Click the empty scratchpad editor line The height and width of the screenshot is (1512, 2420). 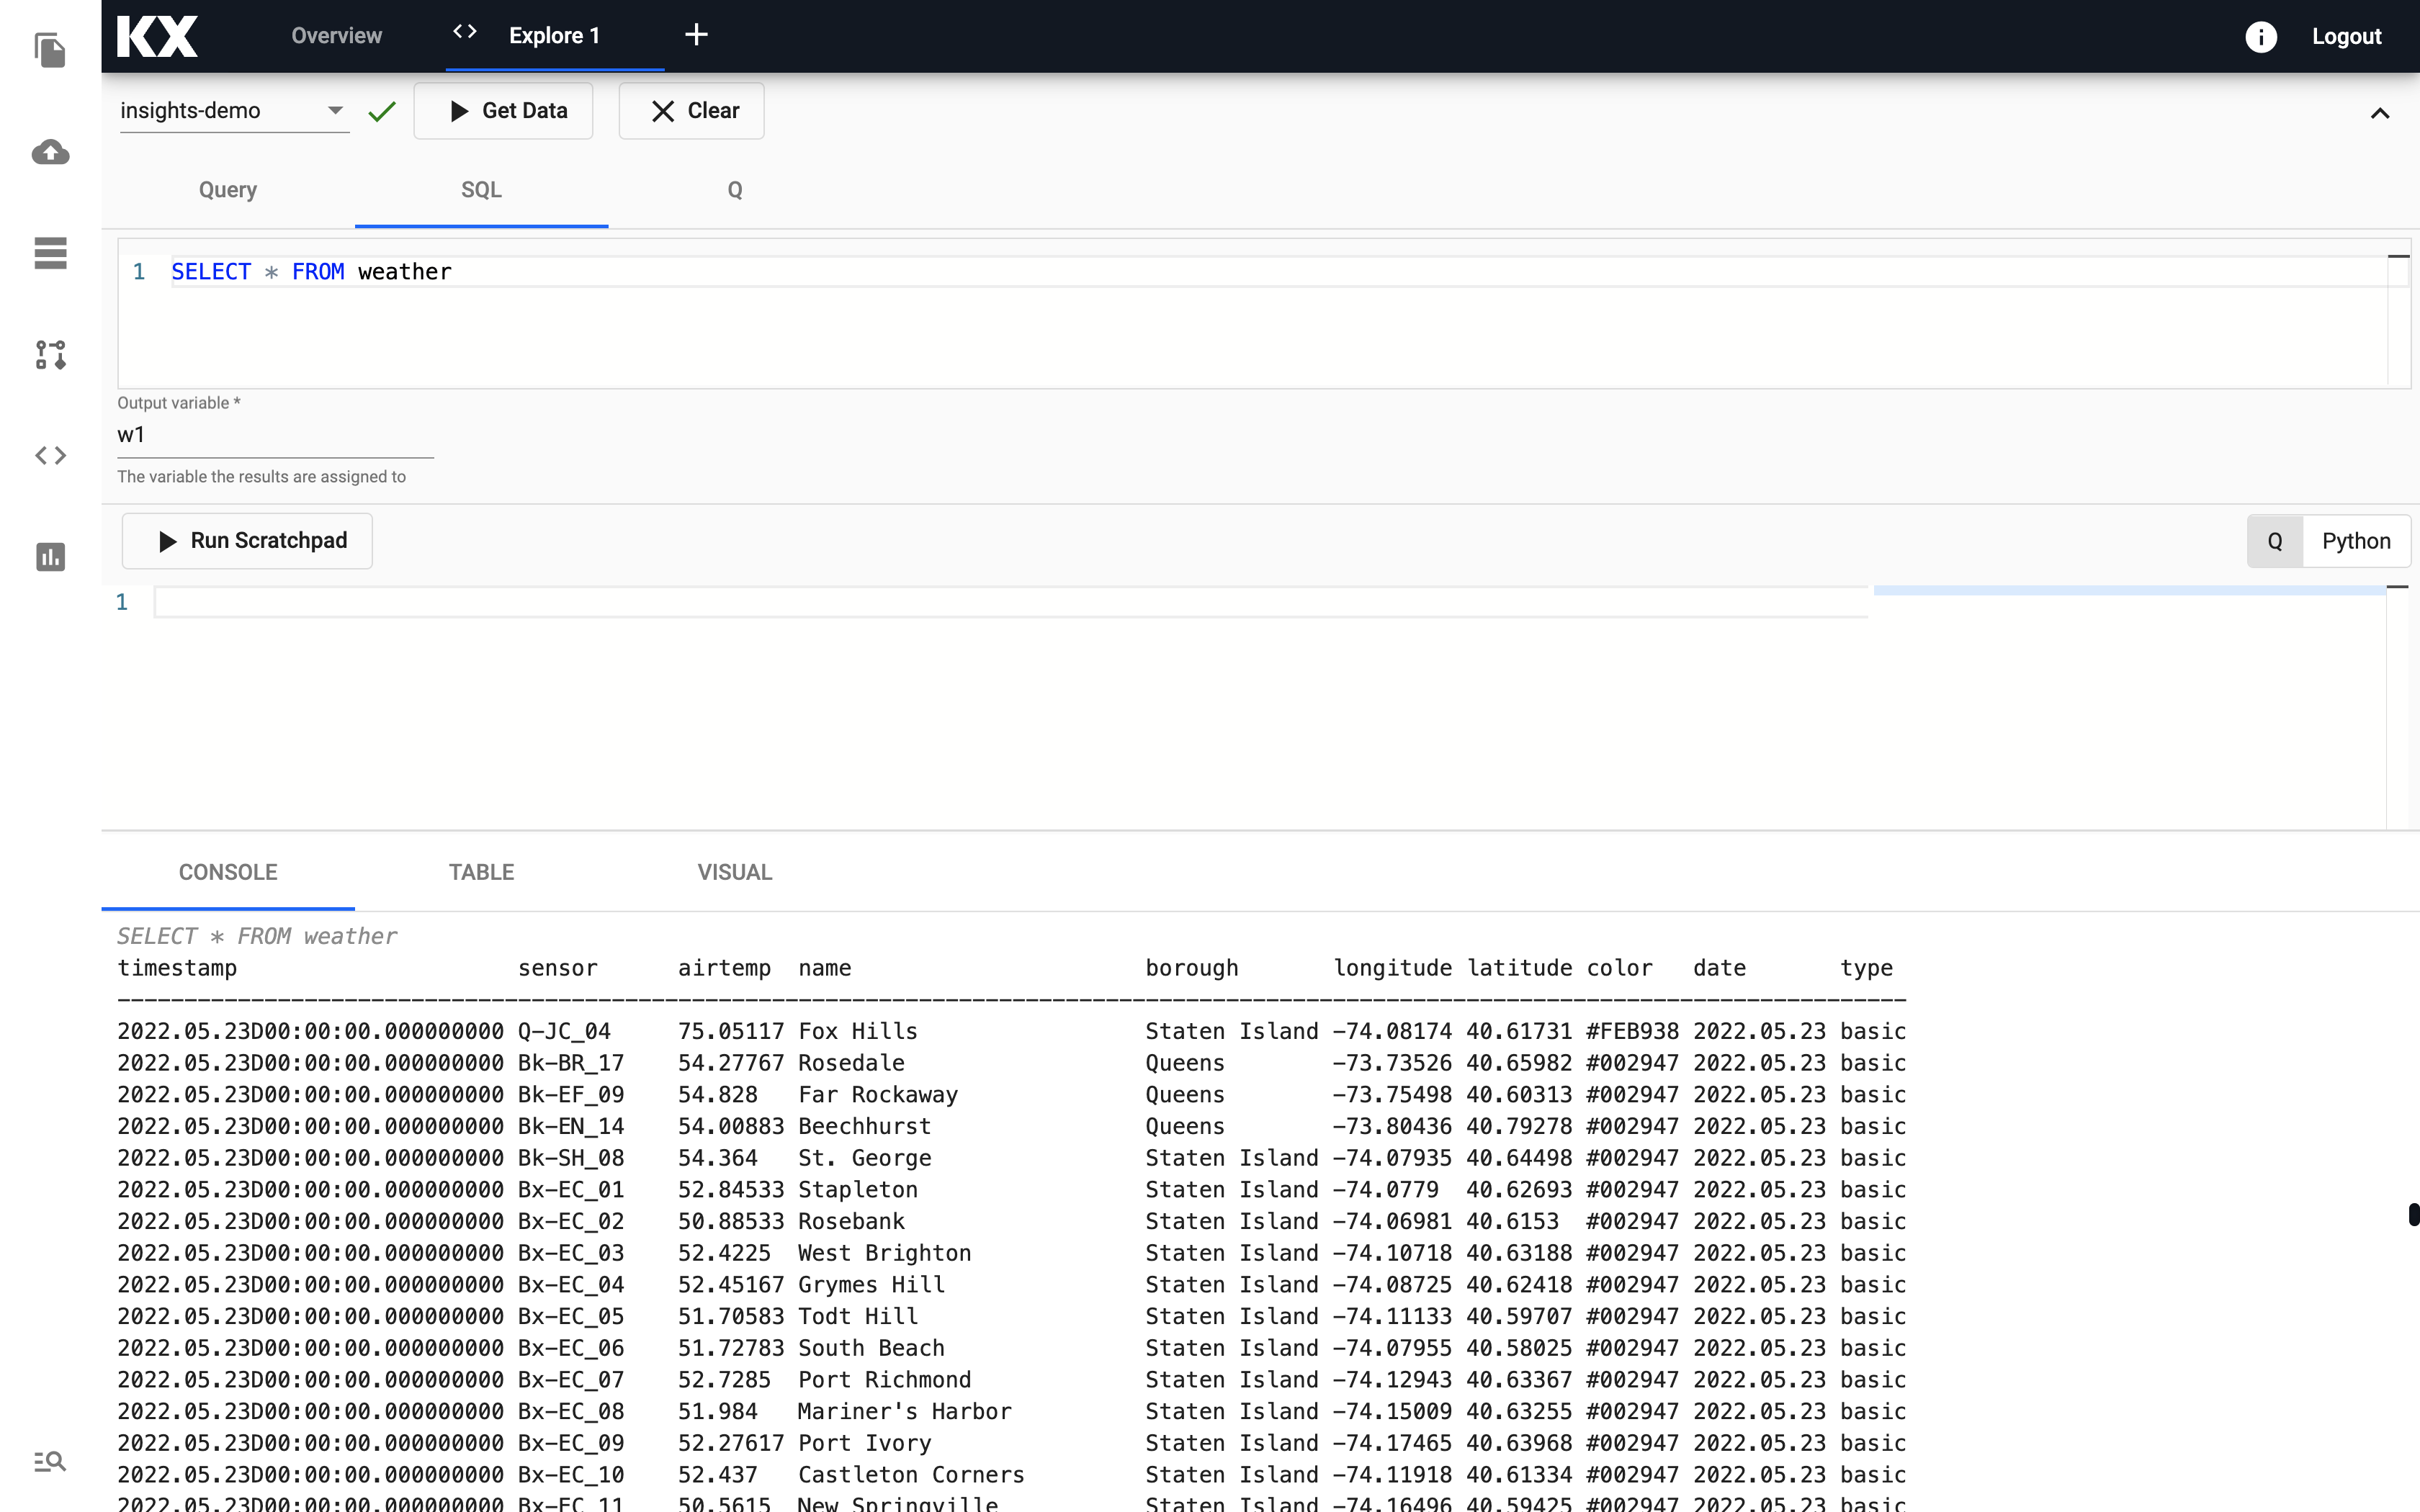pos(1010,602)
